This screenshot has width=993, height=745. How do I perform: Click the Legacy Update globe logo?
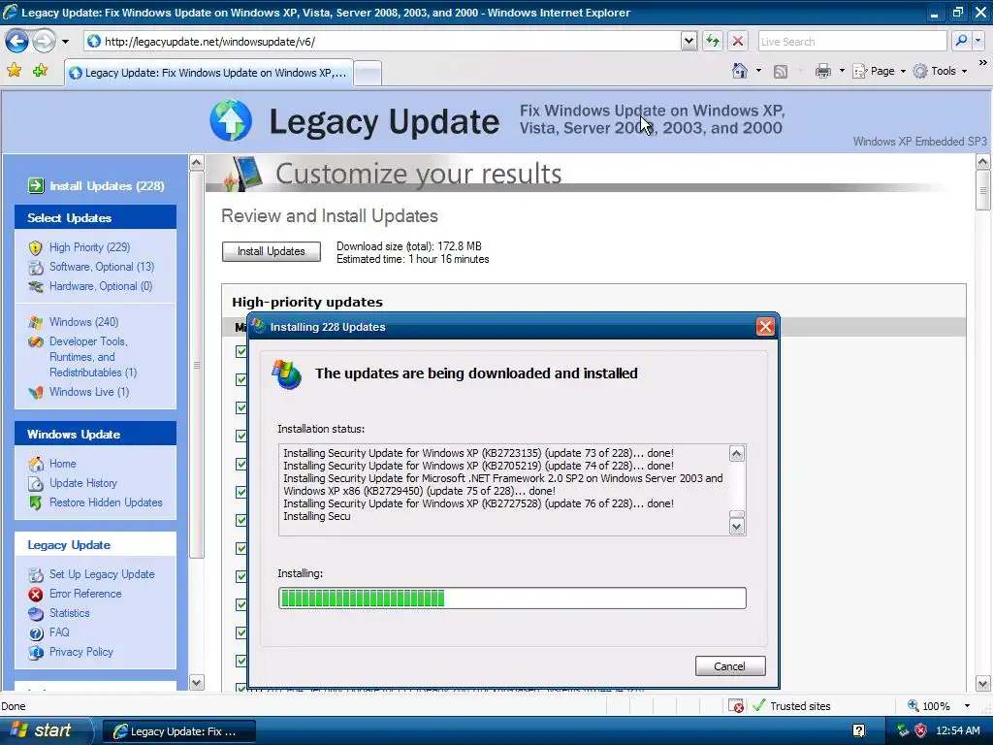click(231, 120)
